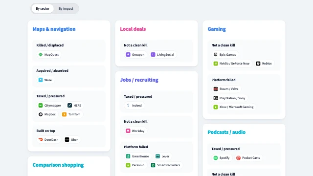Select the Groupon icon

pyautogui.click(x=128, y=54)
